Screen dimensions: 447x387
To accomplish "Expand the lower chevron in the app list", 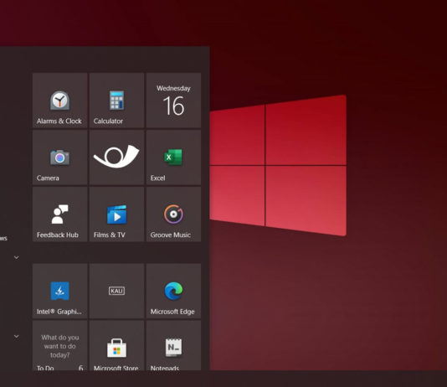I will click(x=17, y=337).
